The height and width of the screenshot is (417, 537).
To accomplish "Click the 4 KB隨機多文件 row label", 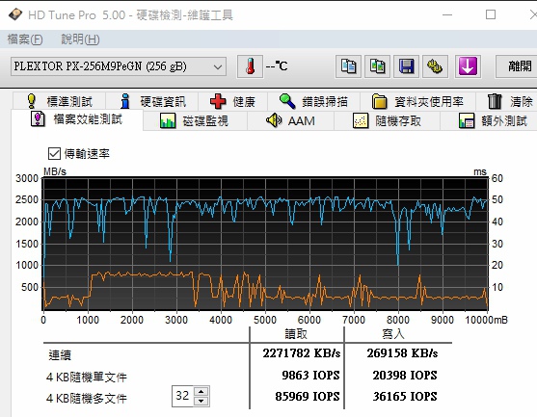I will pos(87,398).
